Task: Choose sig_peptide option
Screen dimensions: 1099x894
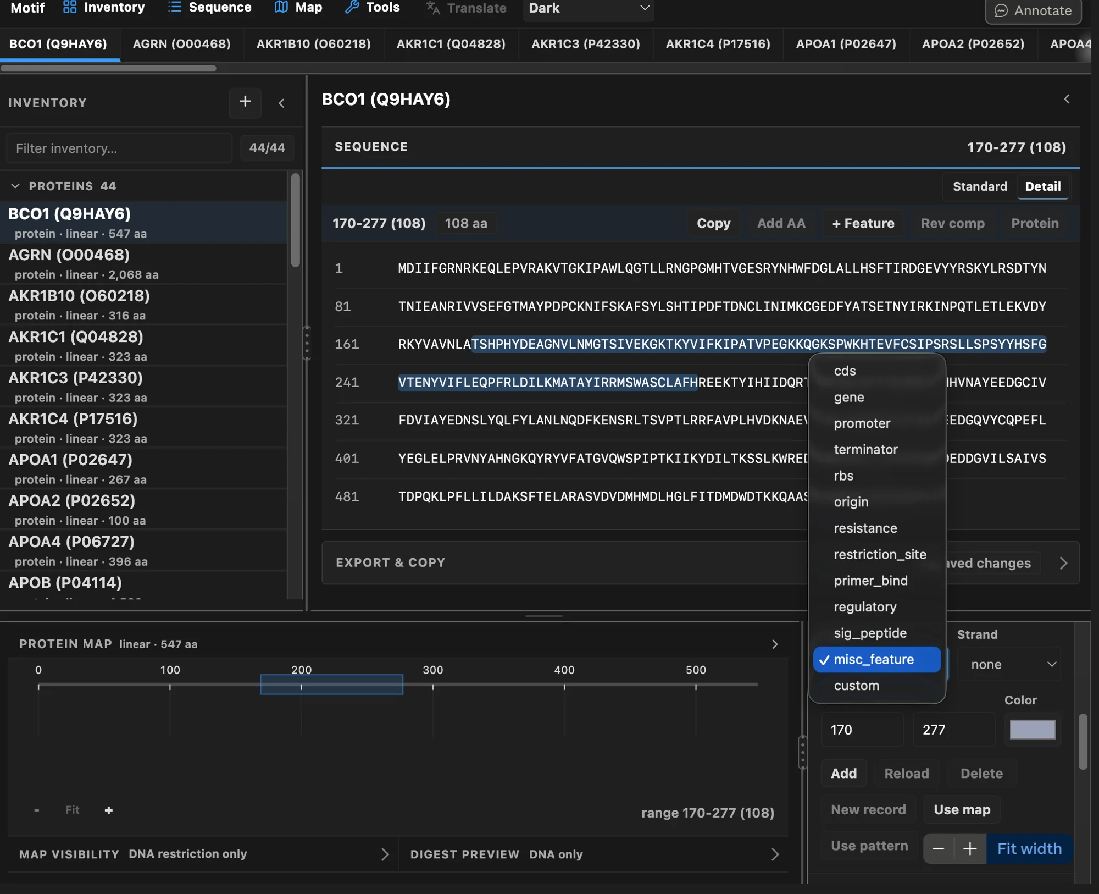Action: tap(876, 633)
